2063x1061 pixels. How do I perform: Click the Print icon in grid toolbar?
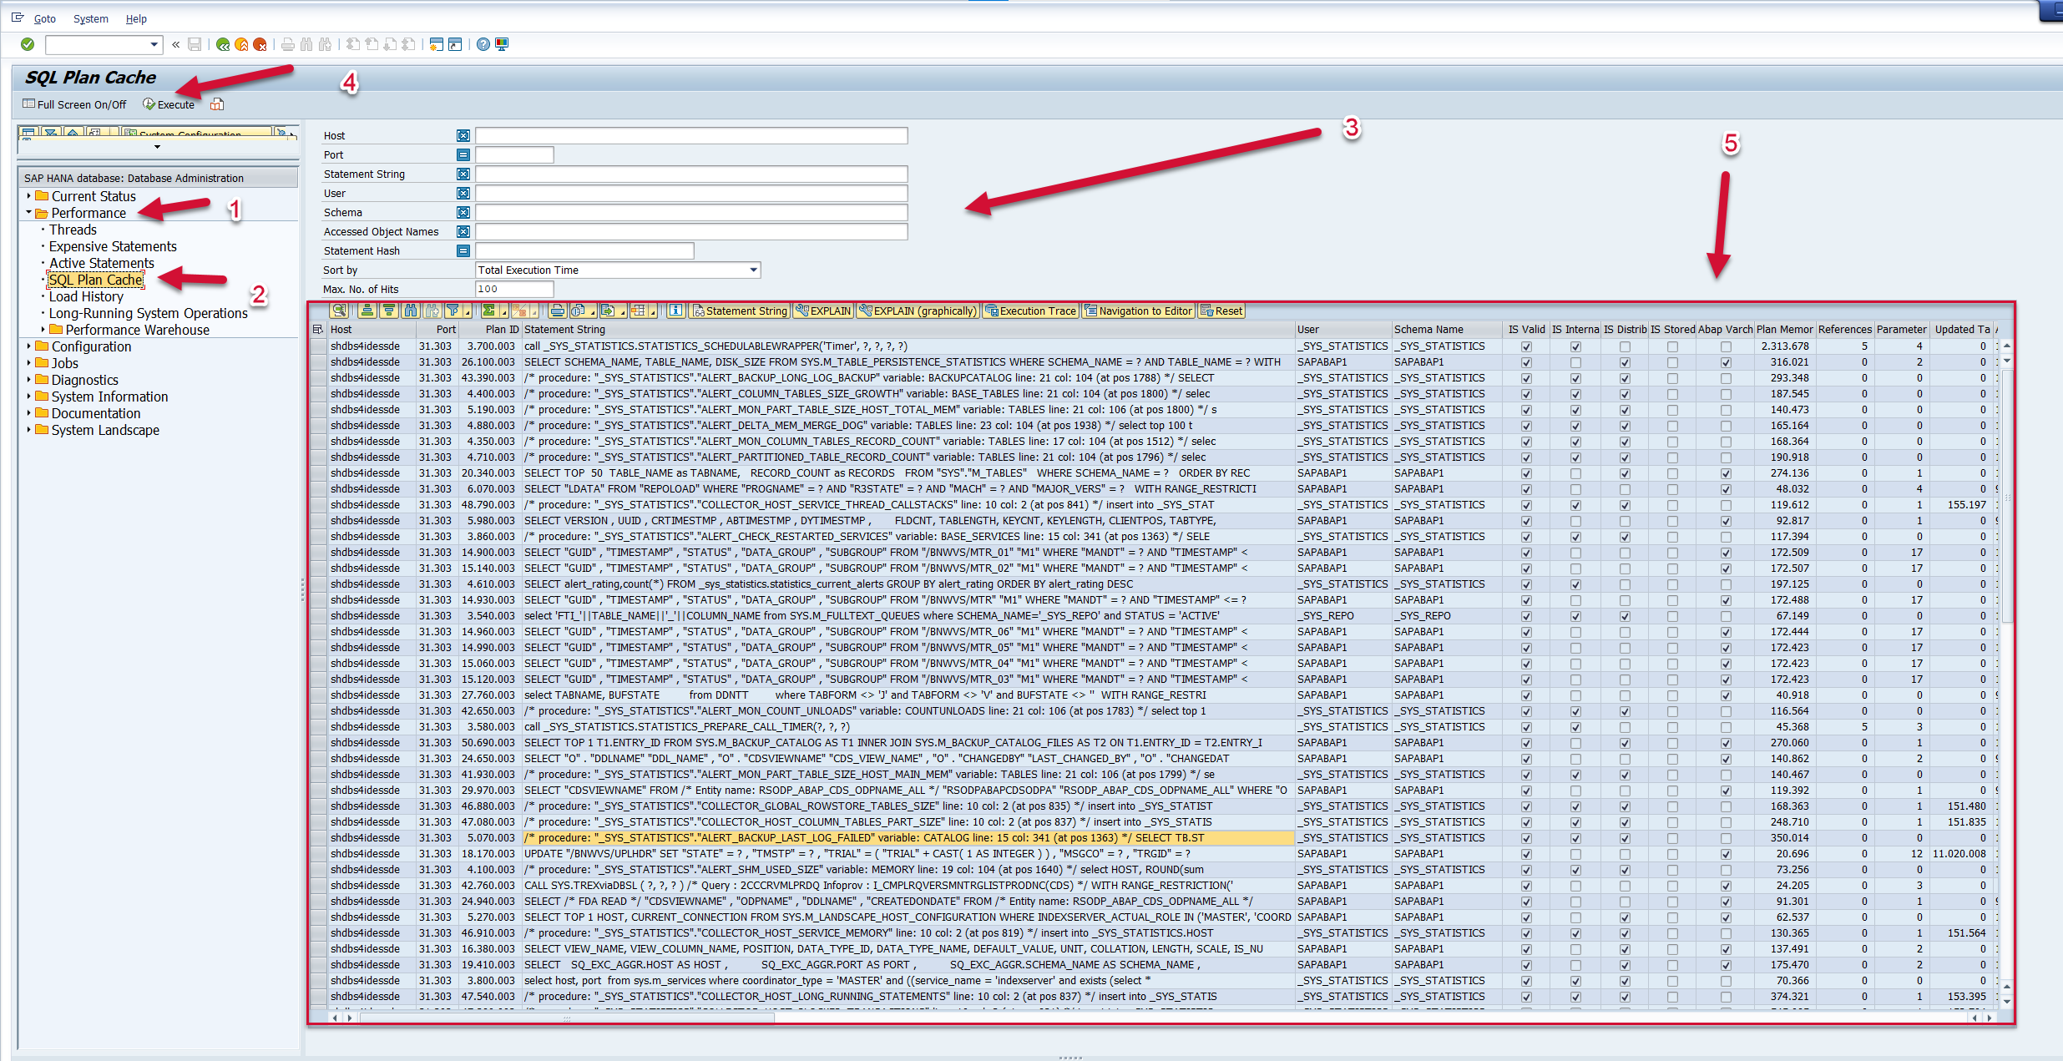(x=557, y=311)
